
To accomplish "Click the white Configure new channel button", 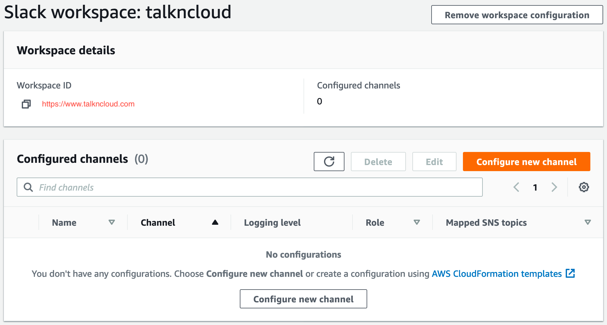I will point(303,299).
